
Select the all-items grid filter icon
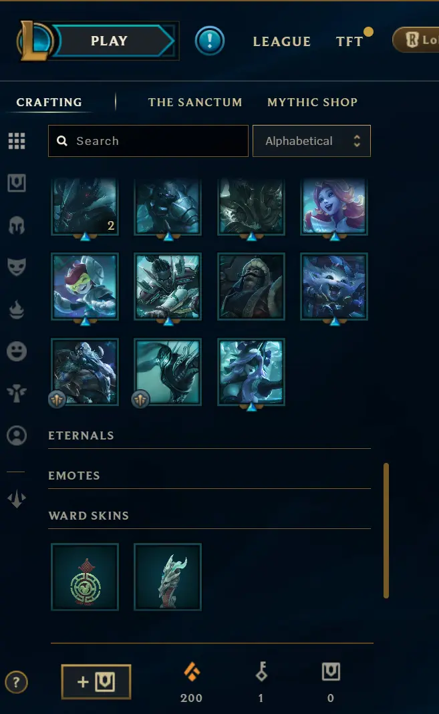pyautogui.click(x=17, y=141)
